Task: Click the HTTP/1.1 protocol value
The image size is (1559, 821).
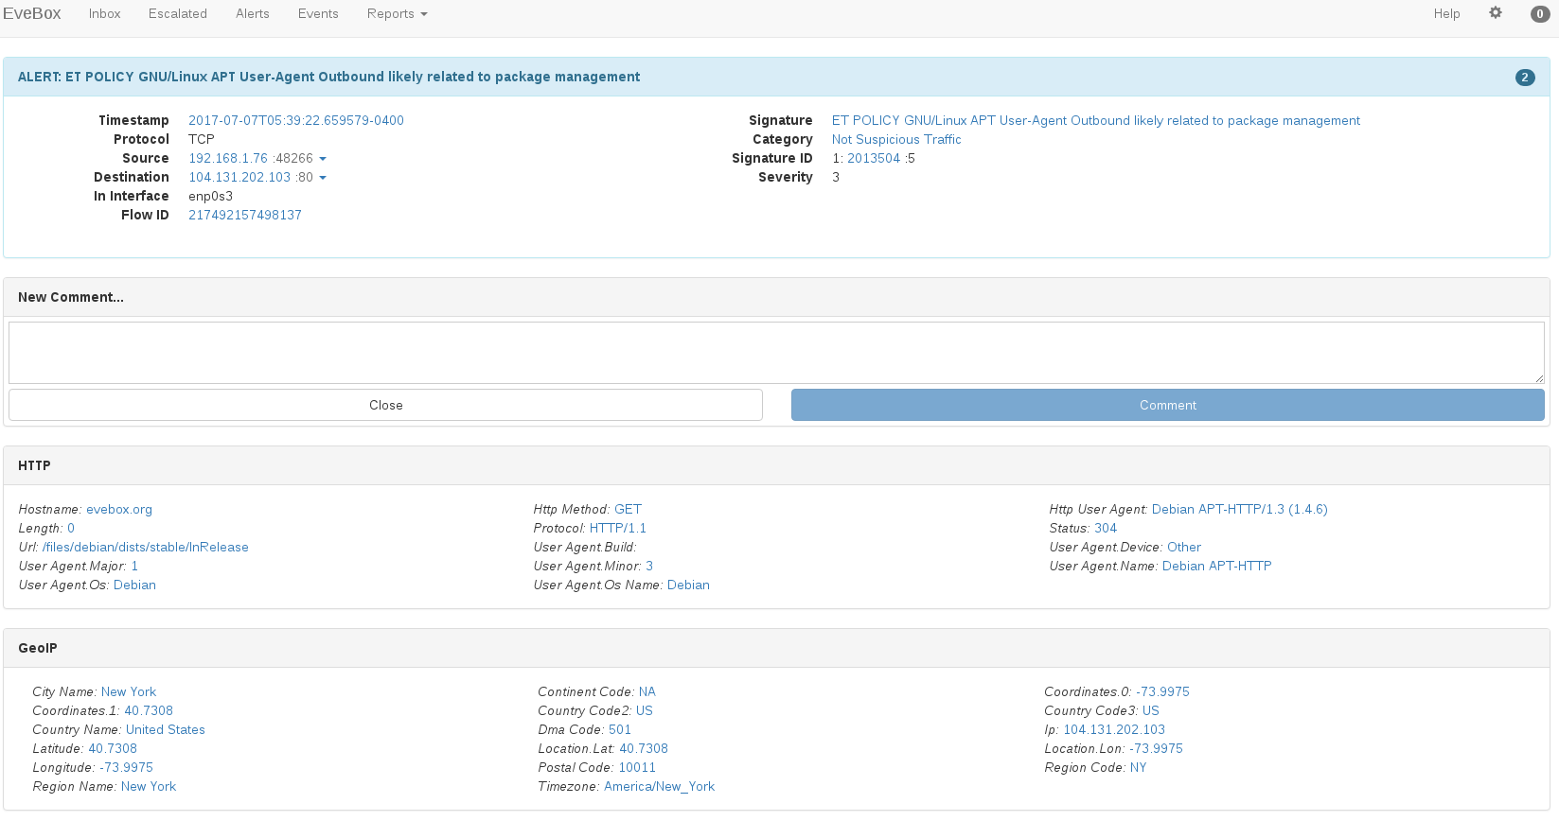Action: click(618, 529)
